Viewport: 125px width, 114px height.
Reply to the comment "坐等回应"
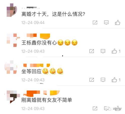click(x=103, y=80)
